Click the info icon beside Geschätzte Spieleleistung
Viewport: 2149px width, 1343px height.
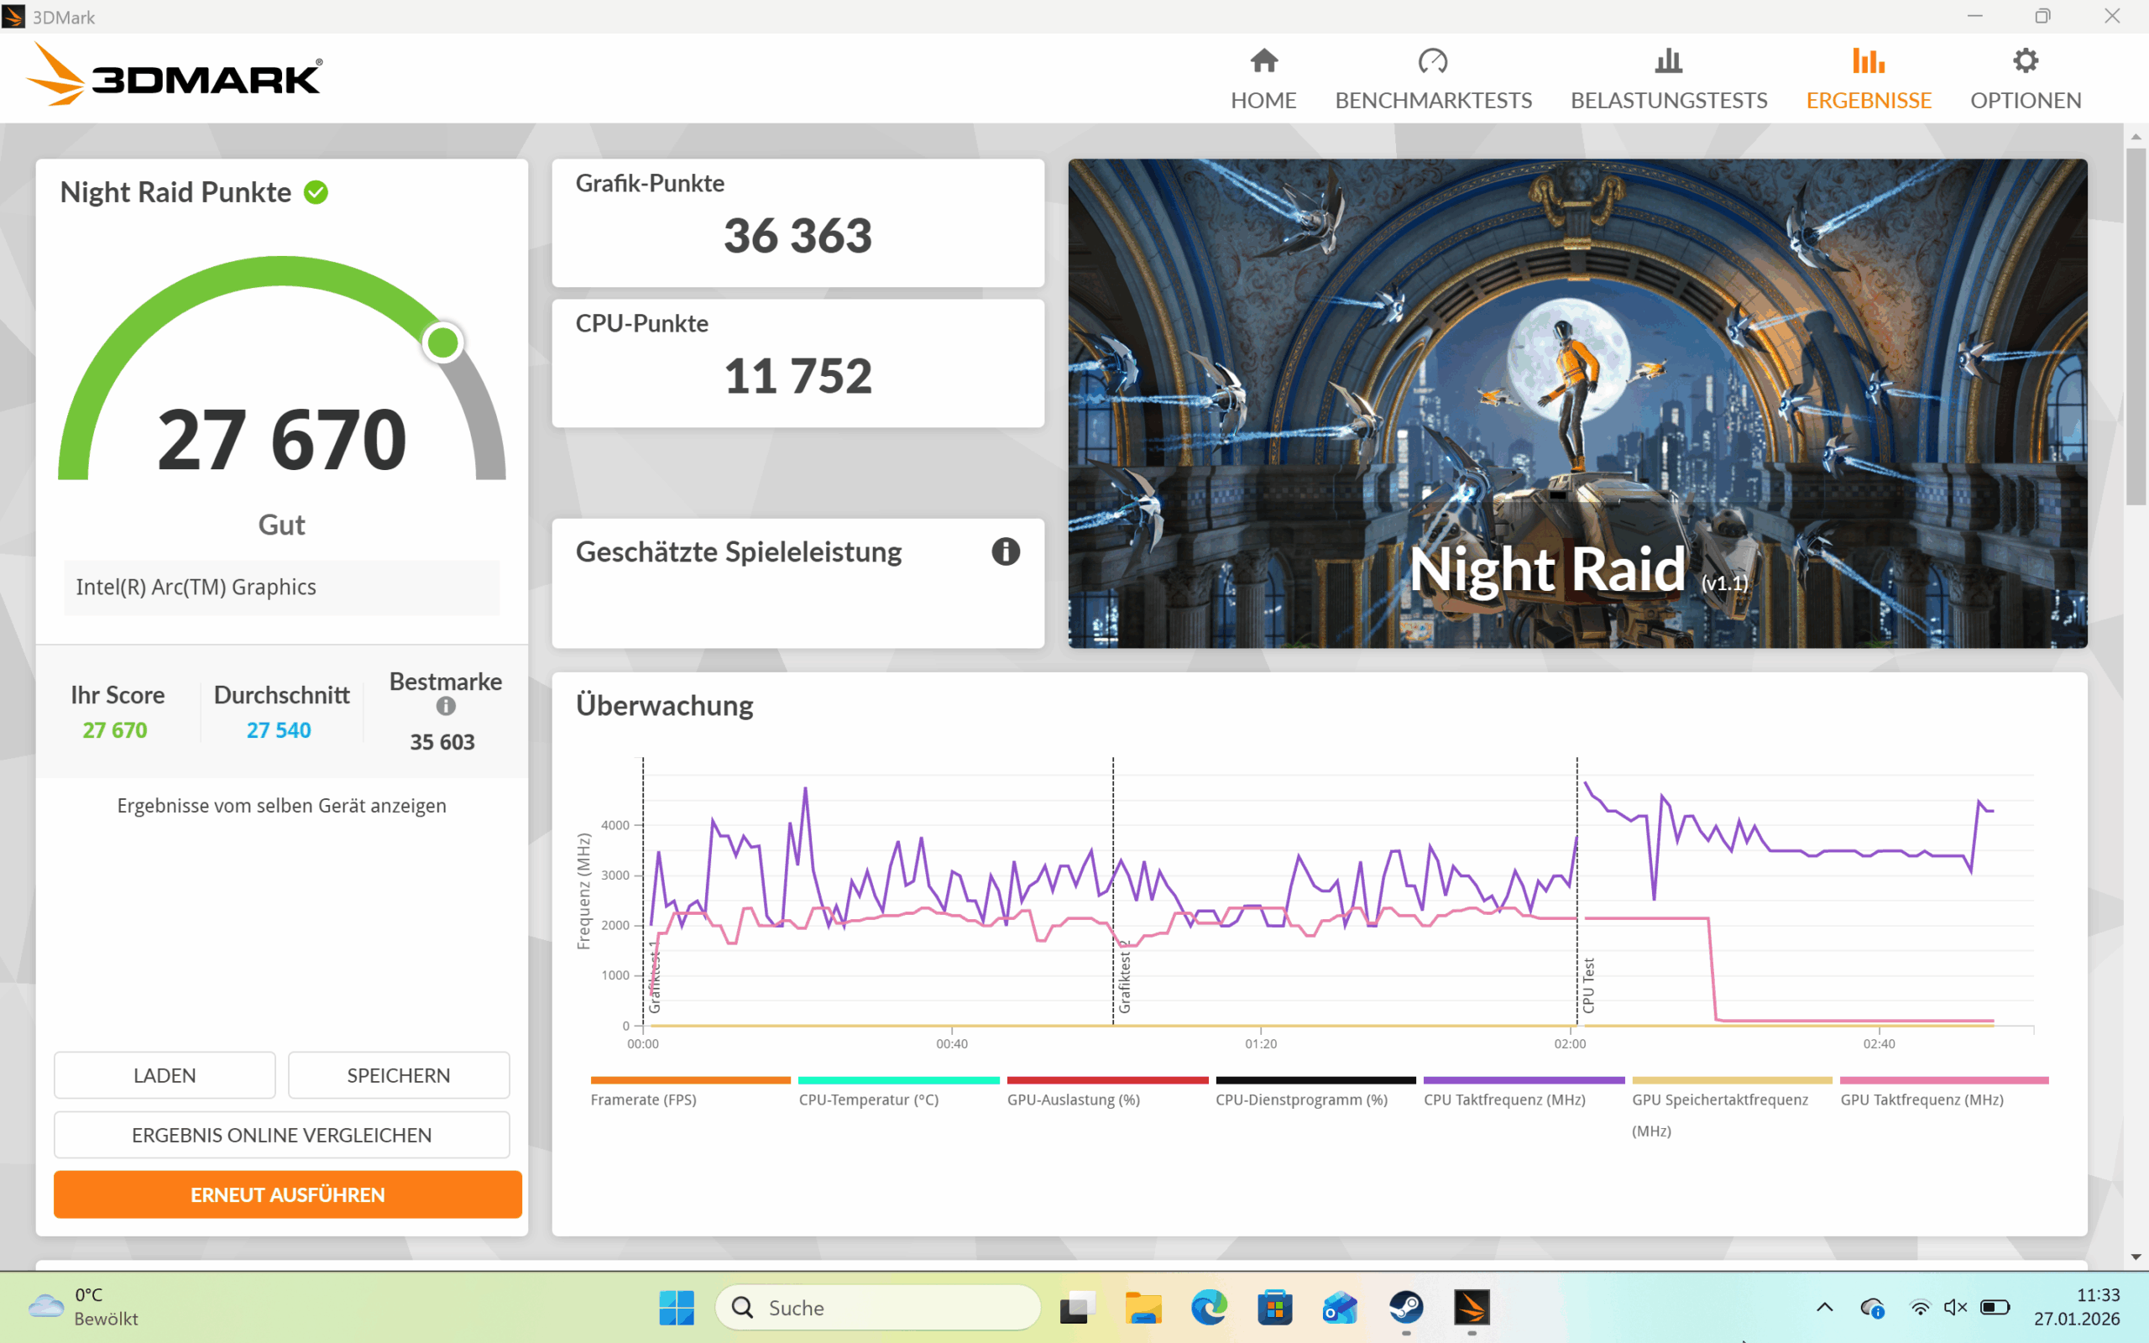pyautogui.click(x=1005, y=551)
